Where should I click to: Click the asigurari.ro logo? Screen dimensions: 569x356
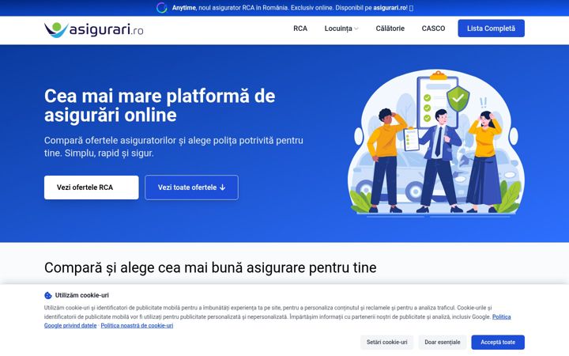93,29
